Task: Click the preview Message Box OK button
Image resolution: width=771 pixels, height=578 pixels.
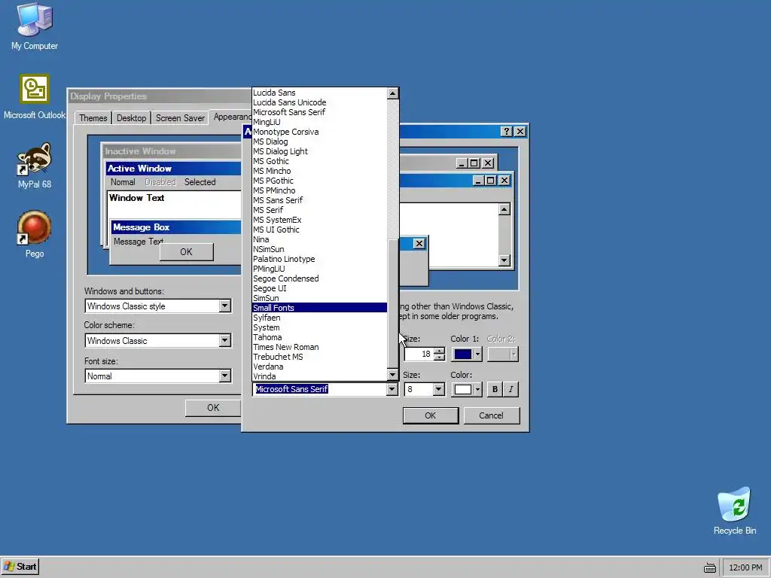Action: (x=187, y=251)
